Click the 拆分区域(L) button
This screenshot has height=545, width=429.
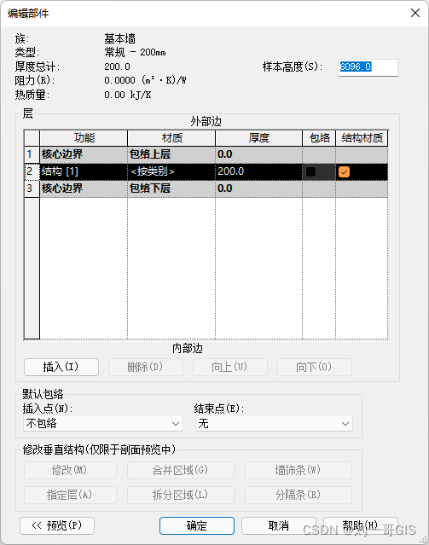tap(181, 495)
